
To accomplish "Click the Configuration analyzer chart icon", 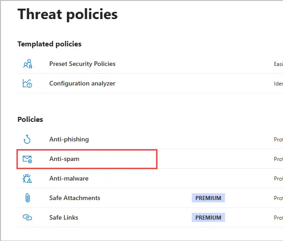I will tap(27, 84).
